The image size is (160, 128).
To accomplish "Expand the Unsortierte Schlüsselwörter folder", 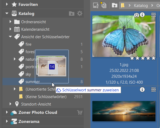I will click(15, 89).
